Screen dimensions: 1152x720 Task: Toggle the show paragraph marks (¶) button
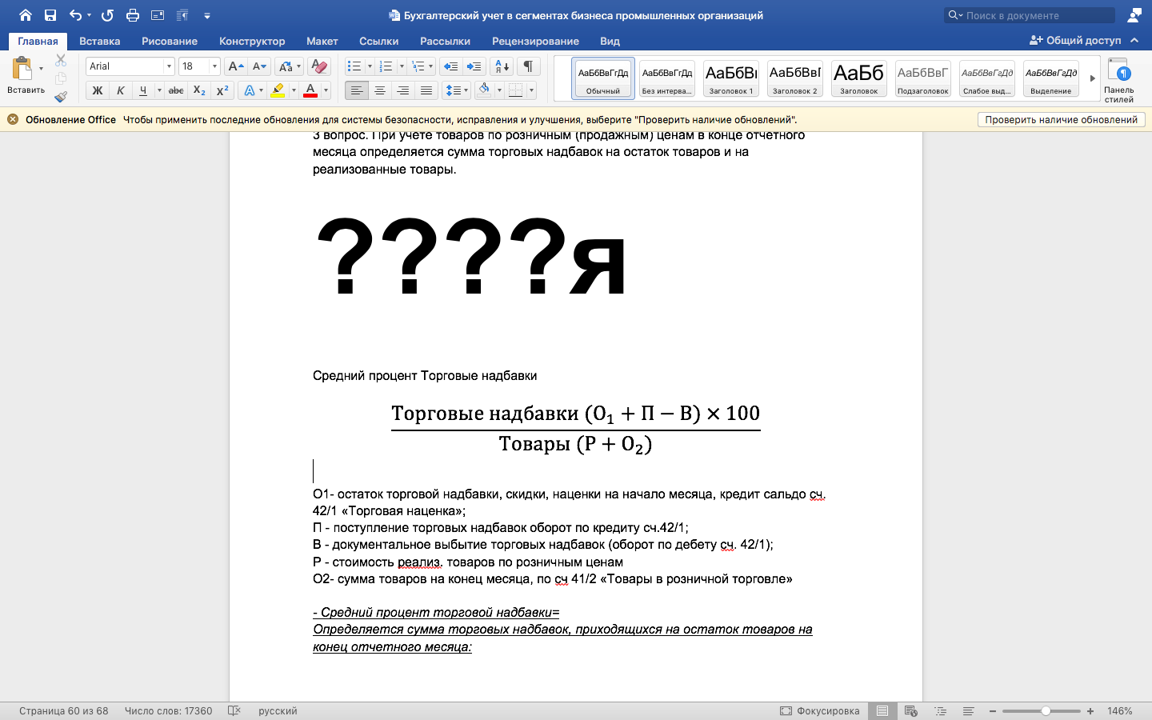pos(528,66)
